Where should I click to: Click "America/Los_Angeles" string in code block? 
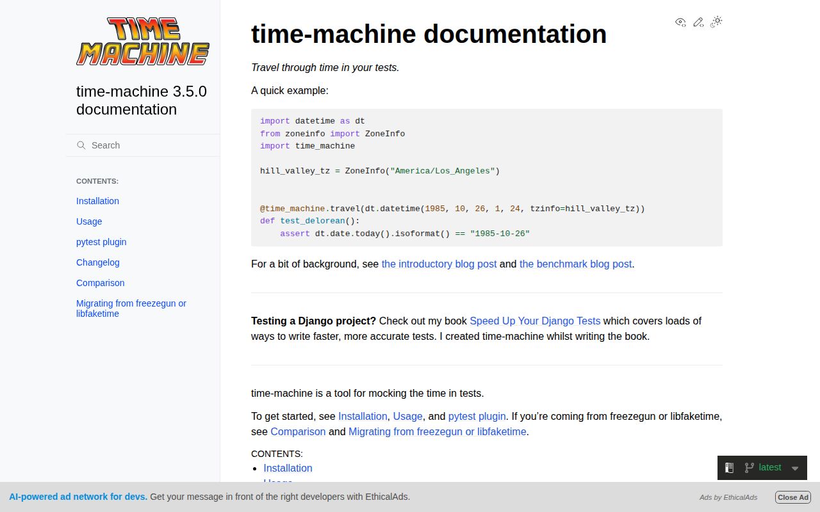tap(442, 171)
